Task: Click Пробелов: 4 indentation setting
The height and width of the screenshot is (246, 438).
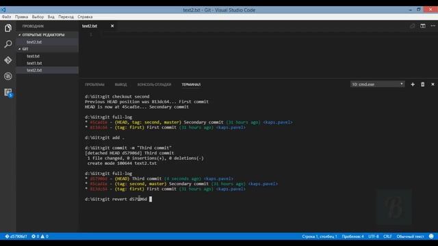Action: coord(352,236)
